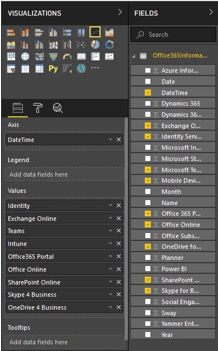Open dropdown arrow for DateTime axis field

click(110, 140)
